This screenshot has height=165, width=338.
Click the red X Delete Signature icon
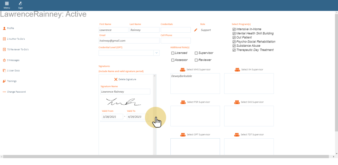coord(116,79)
